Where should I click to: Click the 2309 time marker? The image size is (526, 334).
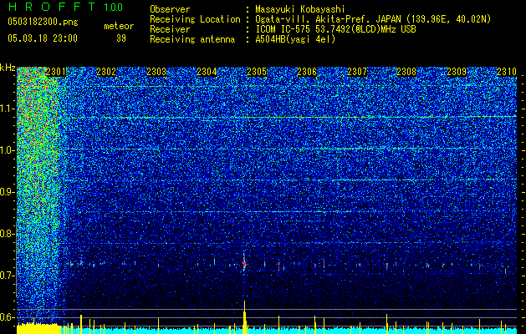[457, 72]
